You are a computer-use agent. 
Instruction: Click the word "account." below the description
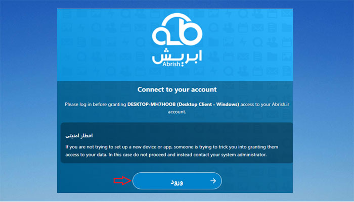(177, 112)
